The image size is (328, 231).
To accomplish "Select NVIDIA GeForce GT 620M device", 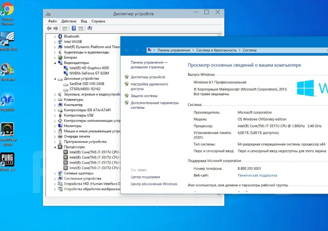I will coord(89,73).
